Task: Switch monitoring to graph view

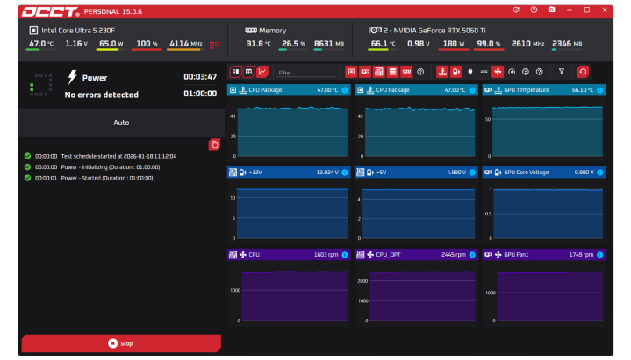Action: pos(262,72)
